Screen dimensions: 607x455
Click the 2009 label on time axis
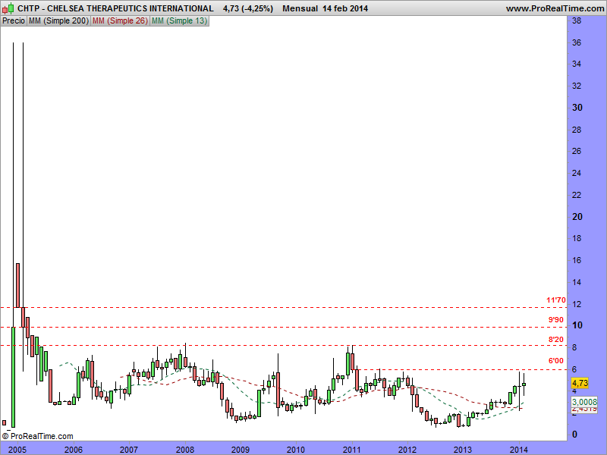(x=241, y=449)
